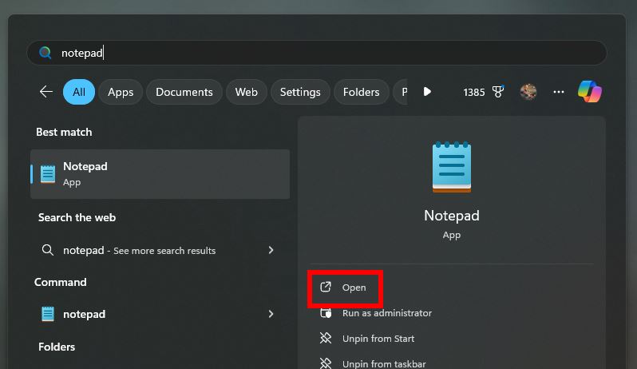Image resolution: width=637 pixels, height=369 pixels.
Task: Click the 1385 rewards points
Action: coord(473,93)
